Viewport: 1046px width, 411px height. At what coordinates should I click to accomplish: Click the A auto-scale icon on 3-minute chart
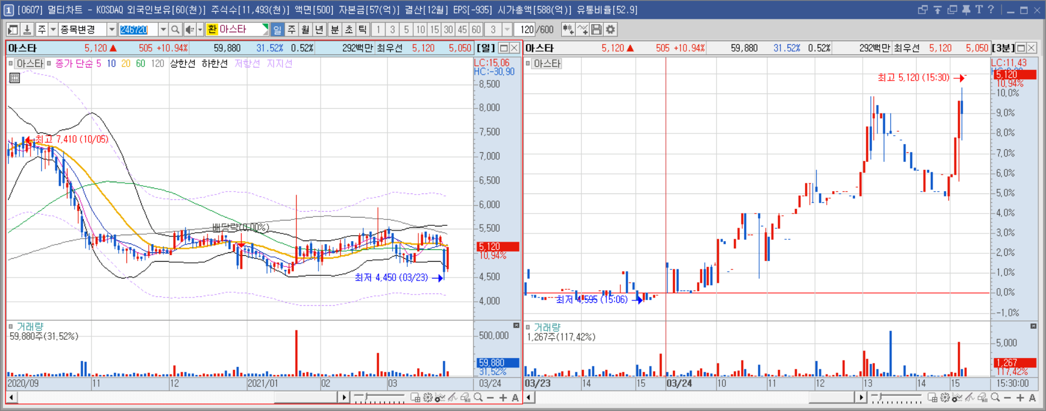tap(1032, 398)
